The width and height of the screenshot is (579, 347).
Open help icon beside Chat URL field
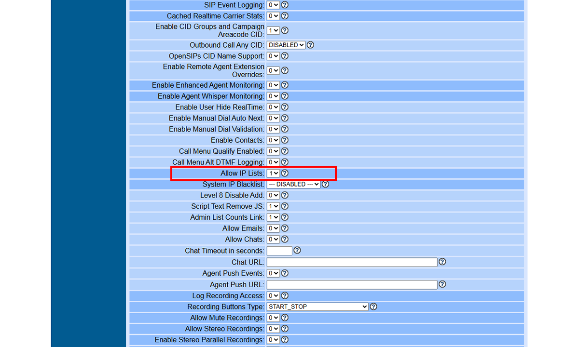click(442, 262)
